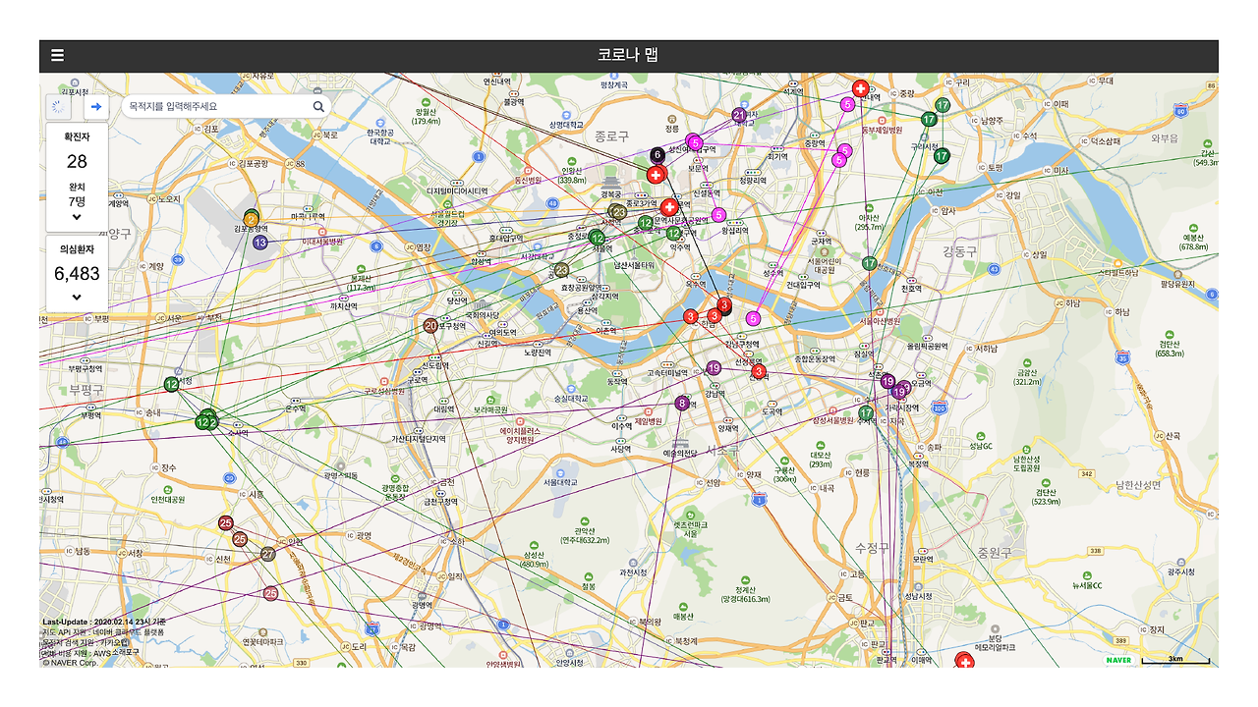Select the patient 27 marker

[268, 554]
